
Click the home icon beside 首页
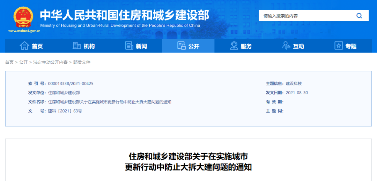24,46
